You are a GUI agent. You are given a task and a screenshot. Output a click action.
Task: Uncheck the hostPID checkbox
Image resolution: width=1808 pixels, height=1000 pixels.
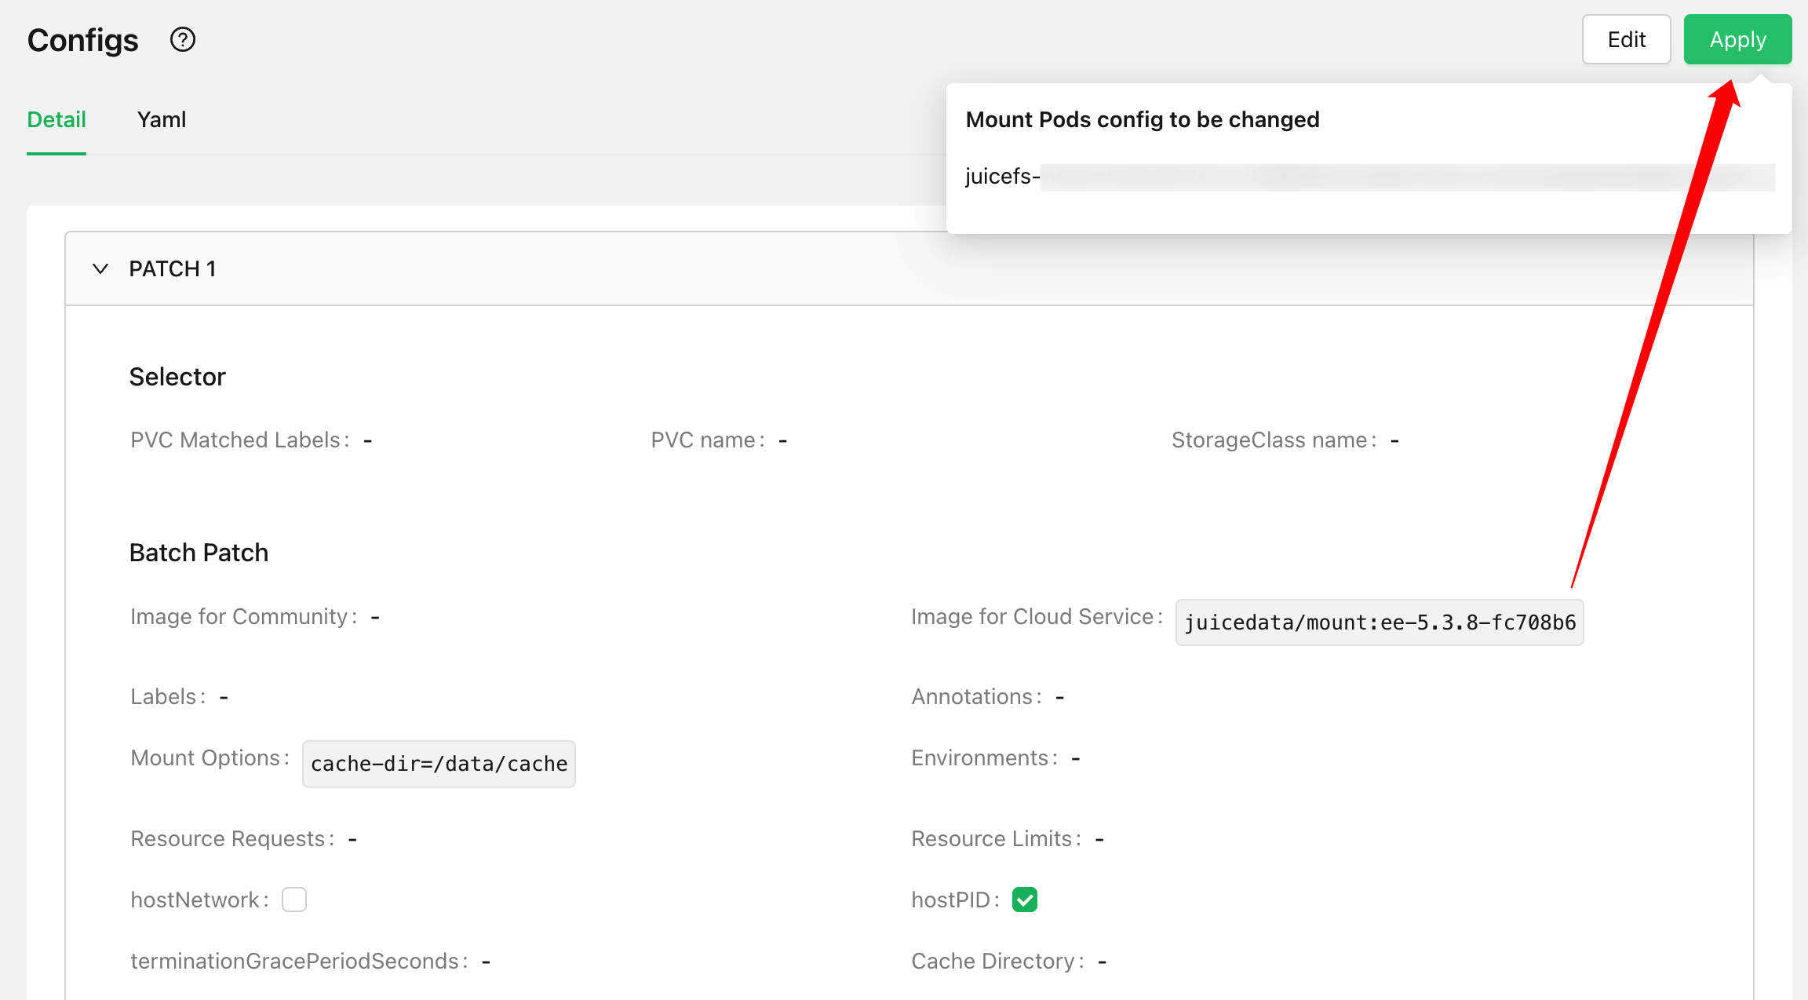point(1025,900)
